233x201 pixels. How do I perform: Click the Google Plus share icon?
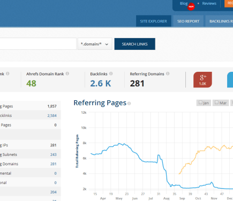(x=202, y=80)
